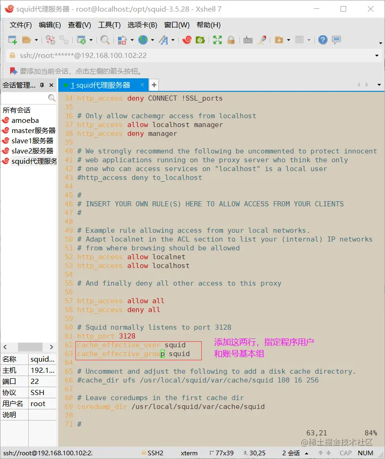Select the squid代理服务 session in tree
This screenshot has width=385, height=459.
[x=34, y=161]
